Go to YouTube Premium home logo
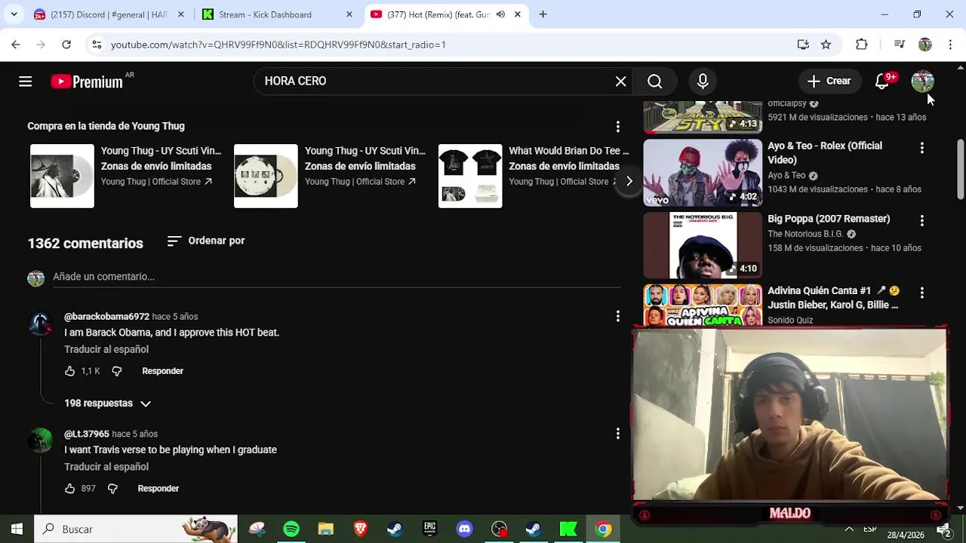Image resolution: width=966 pixels, height=543 pixels. pyautogui.click(x=87, y=81)
